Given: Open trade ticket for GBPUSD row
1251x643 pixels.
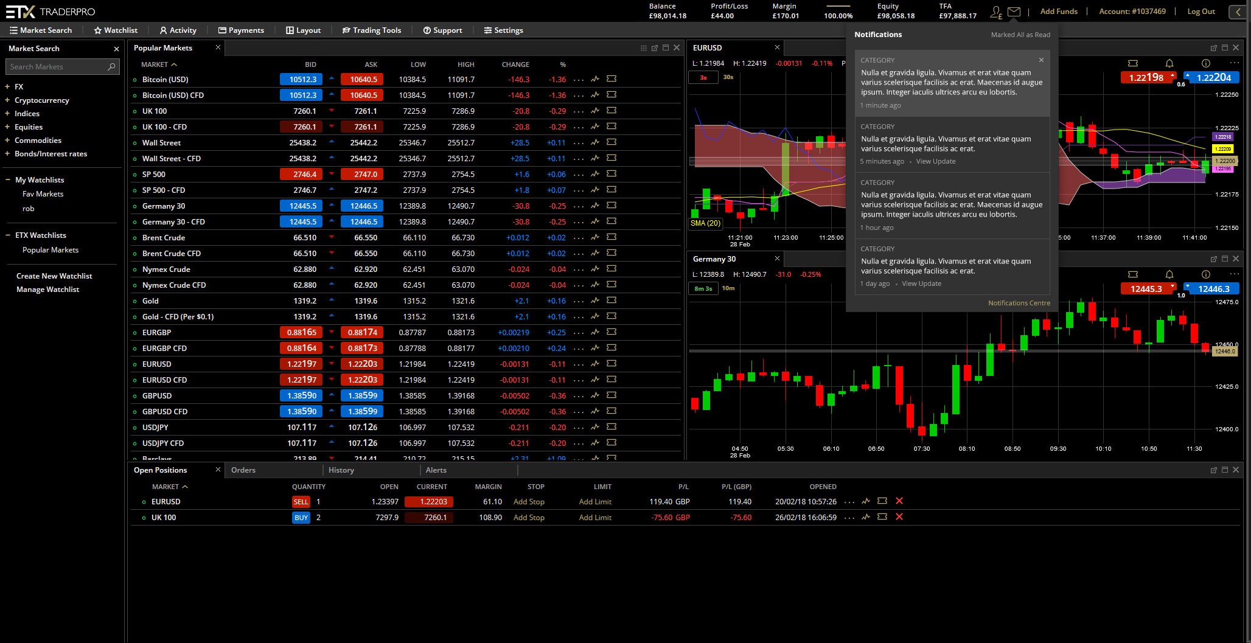Looking at the screenshot, I should pos(612,395).
